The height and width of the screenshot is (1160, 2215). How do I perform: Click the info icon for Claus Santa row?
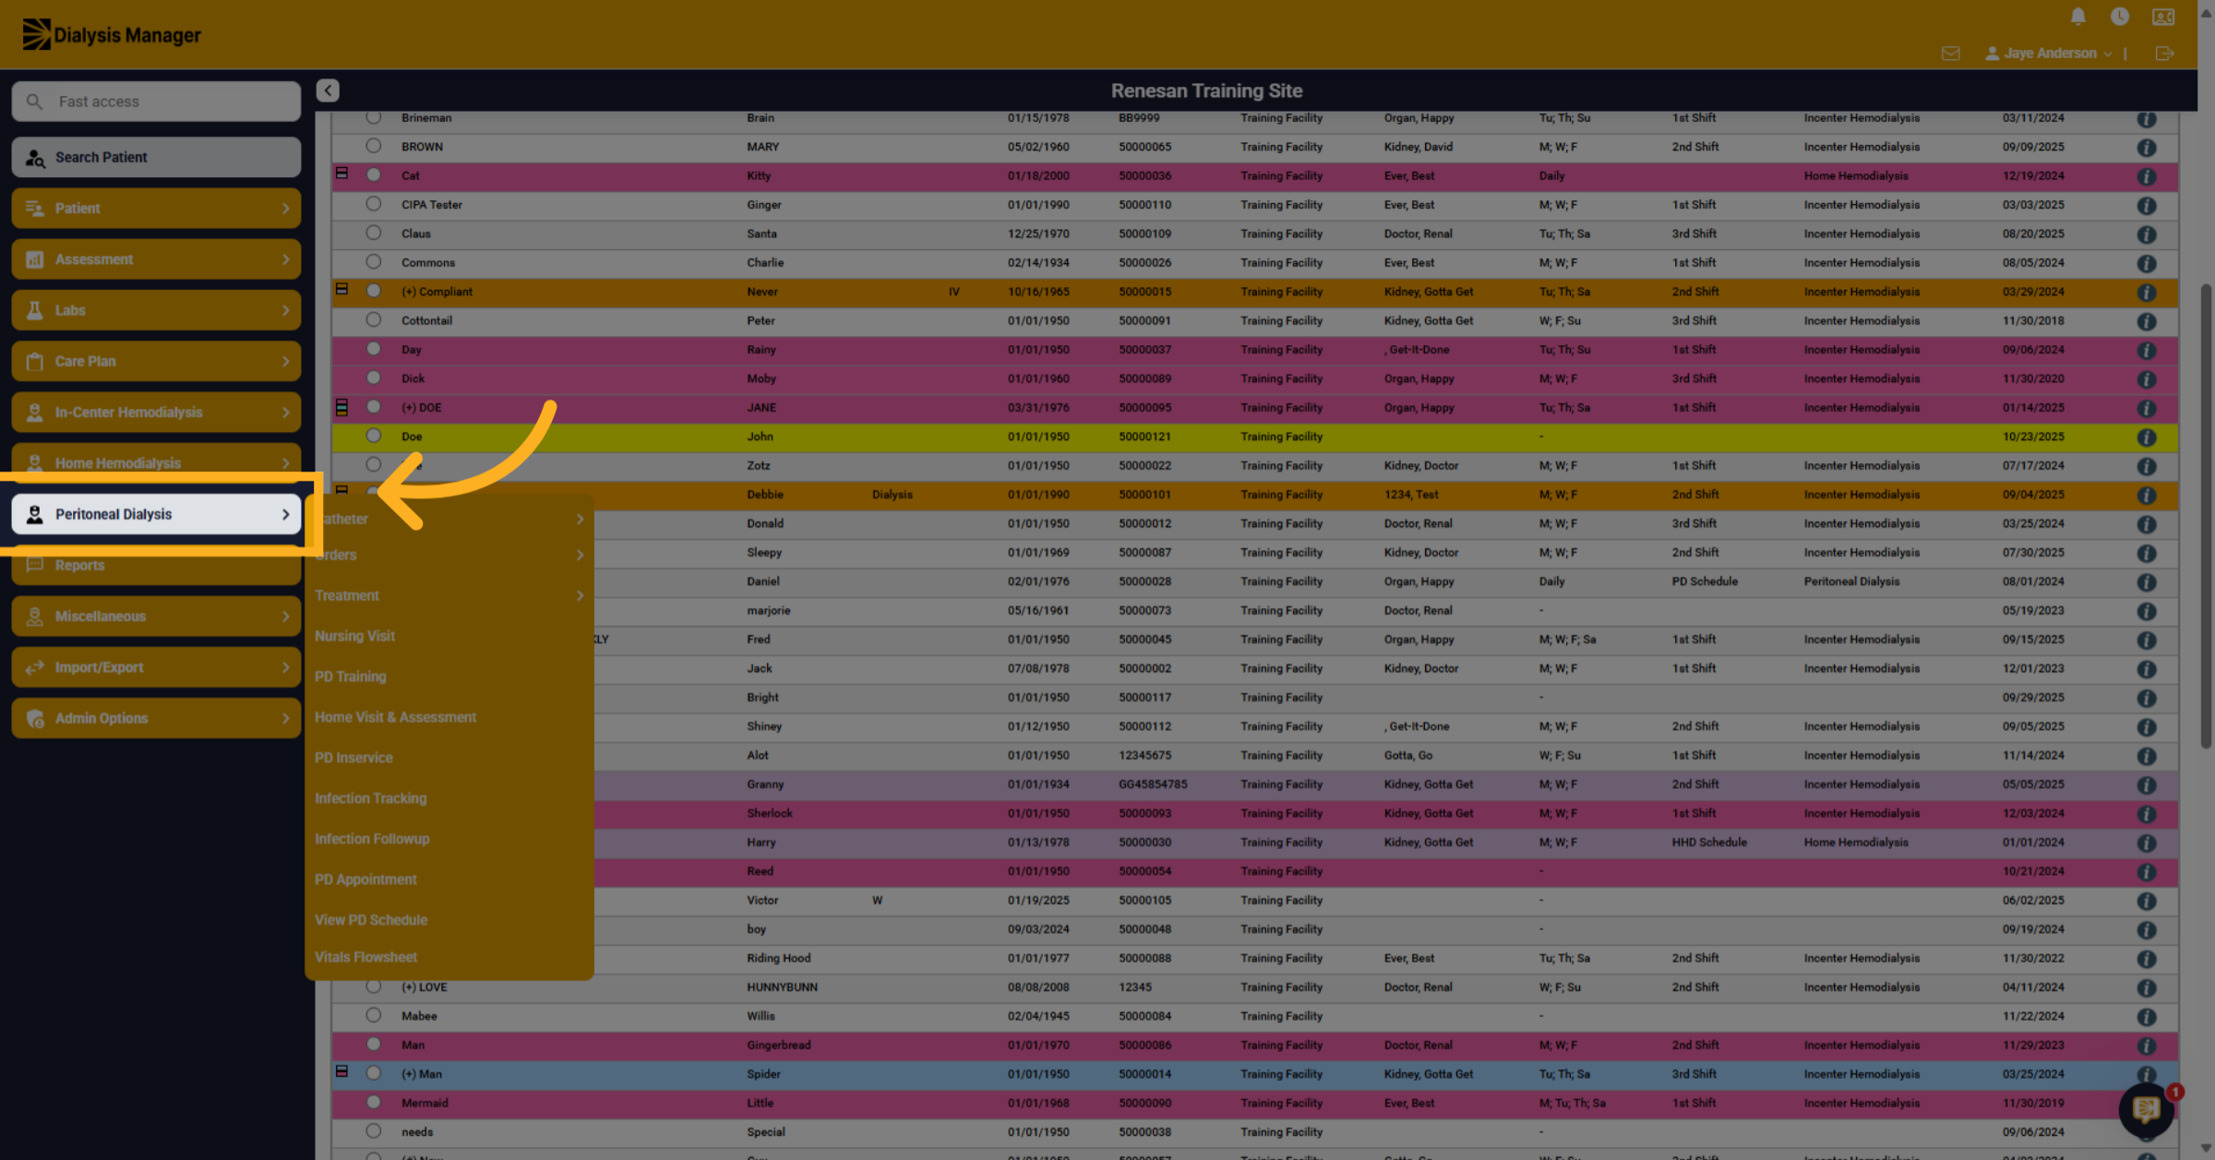(2147, 234)
